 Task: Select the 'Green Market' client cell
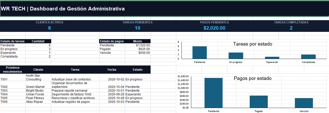coord(38,85)
